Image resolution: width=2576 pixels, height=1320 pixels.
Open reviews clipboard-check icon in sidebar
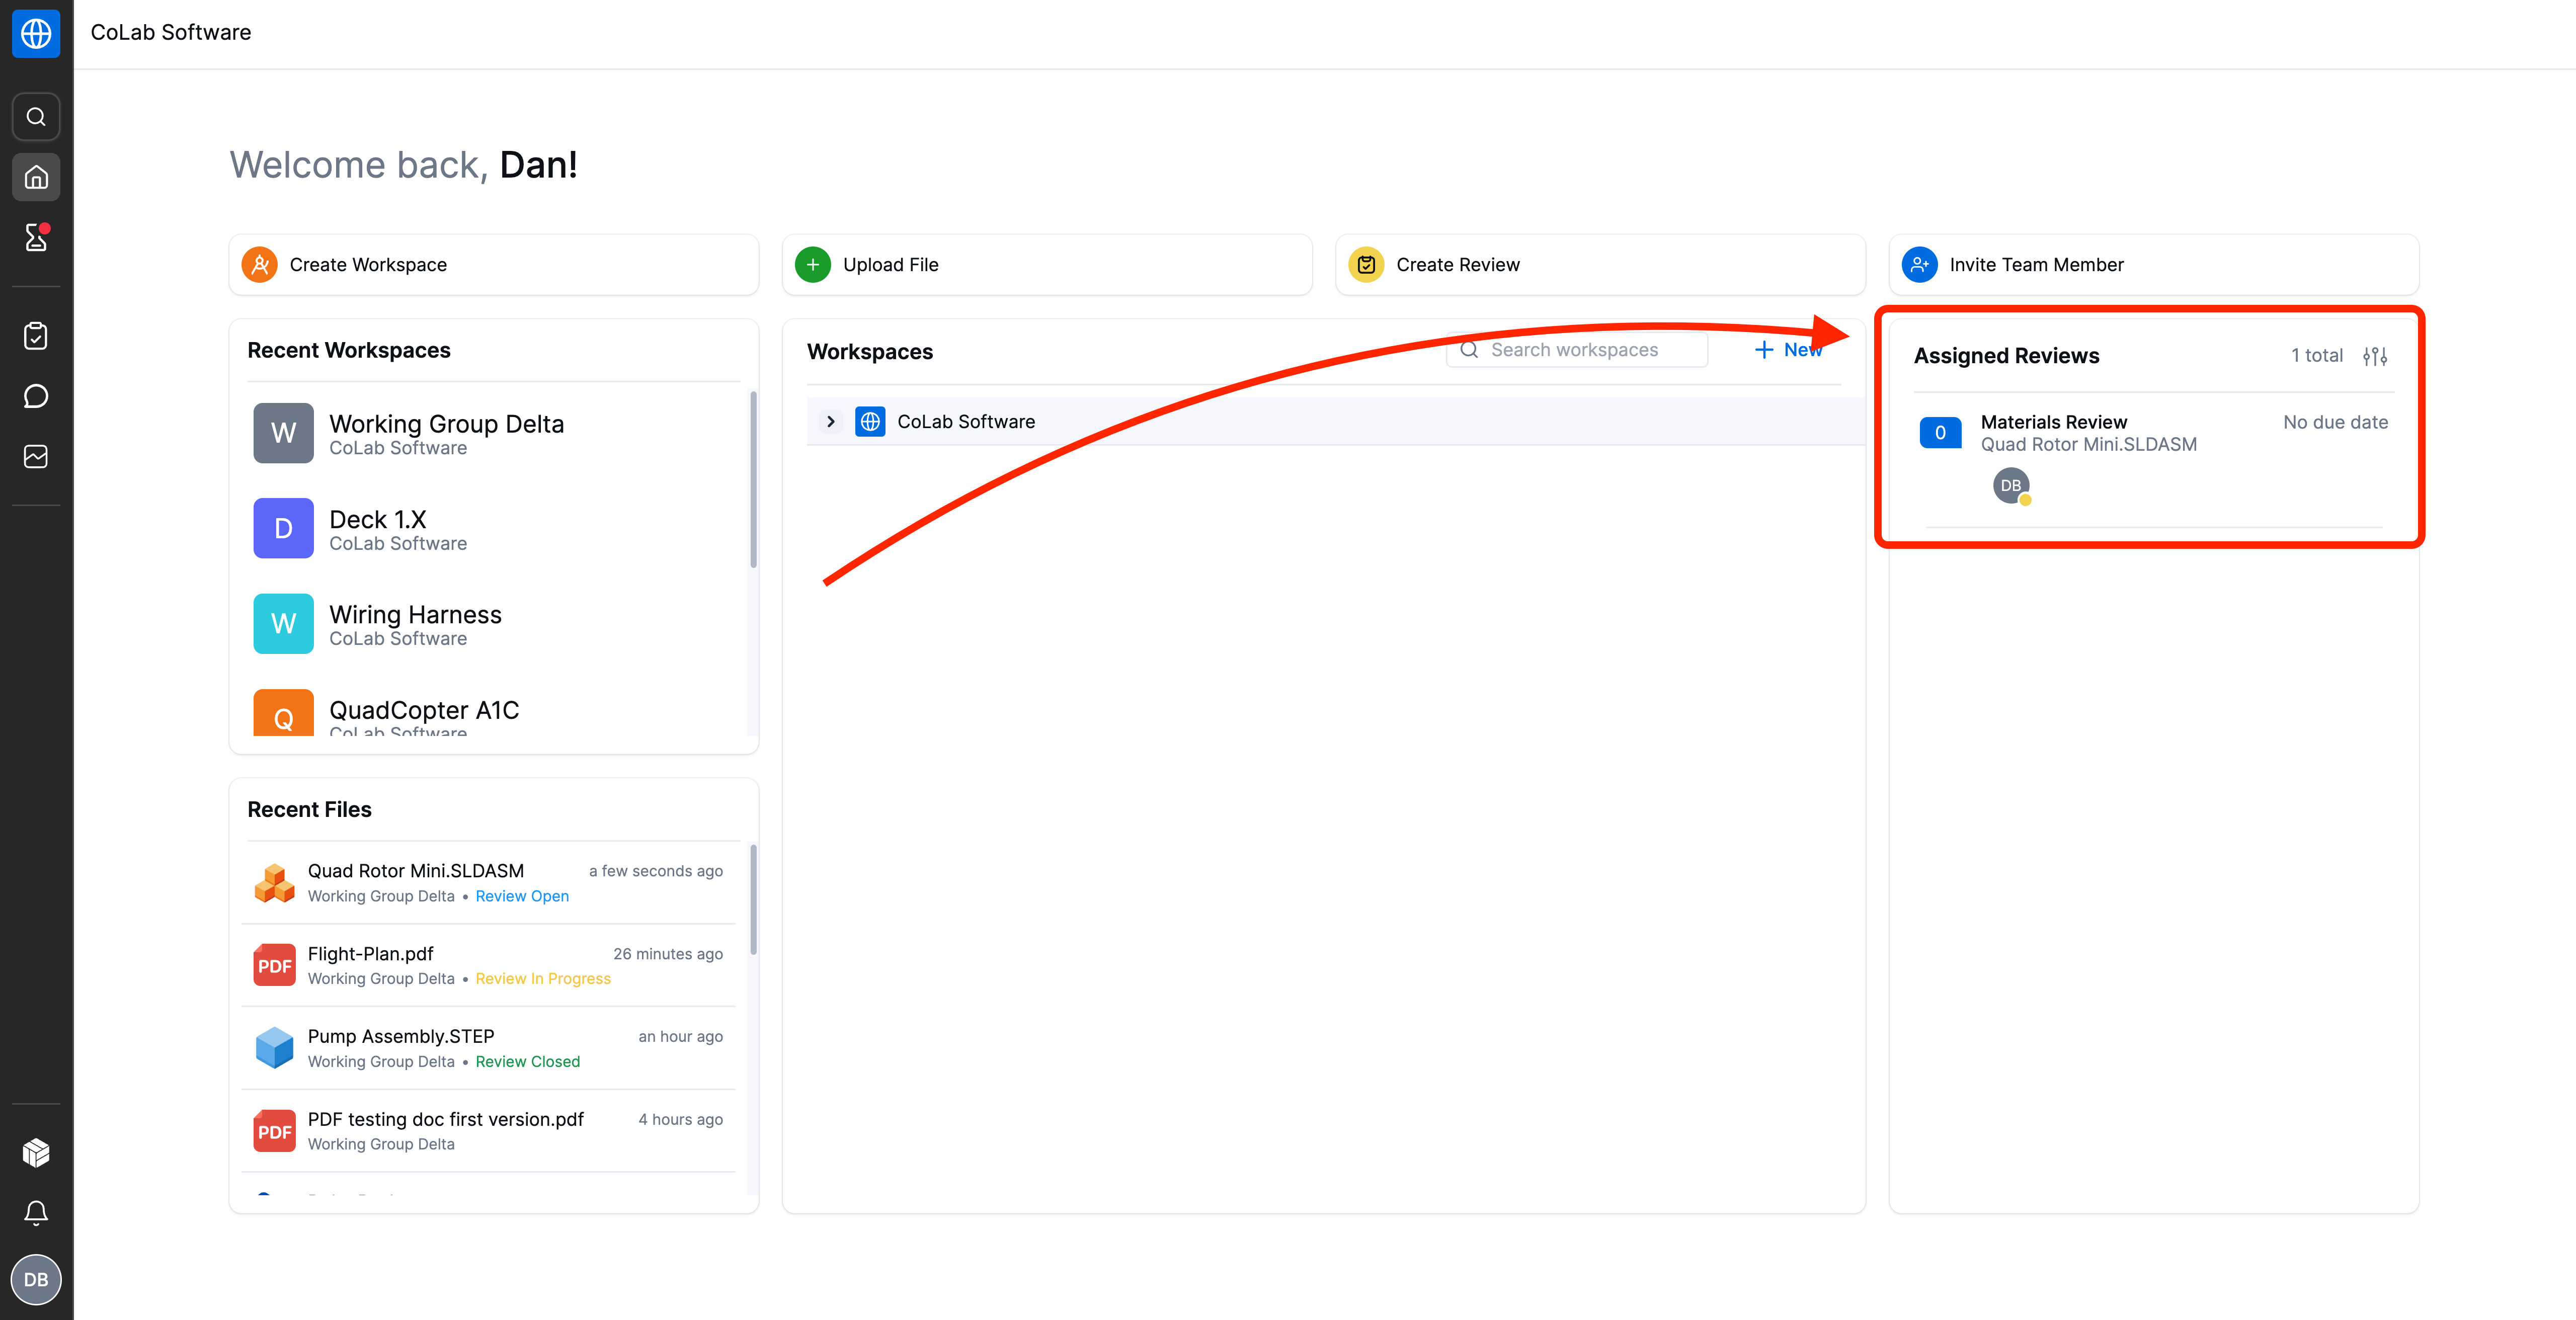click(36, 336)
